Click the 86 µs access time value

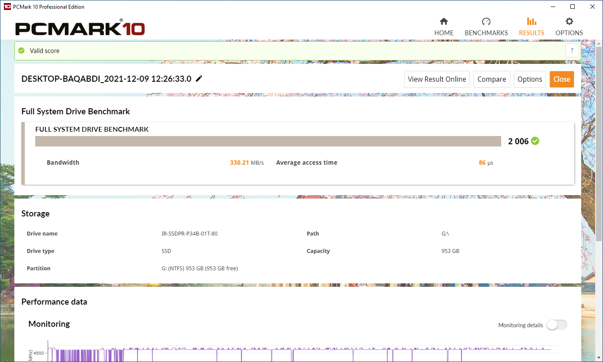[486, 163]
